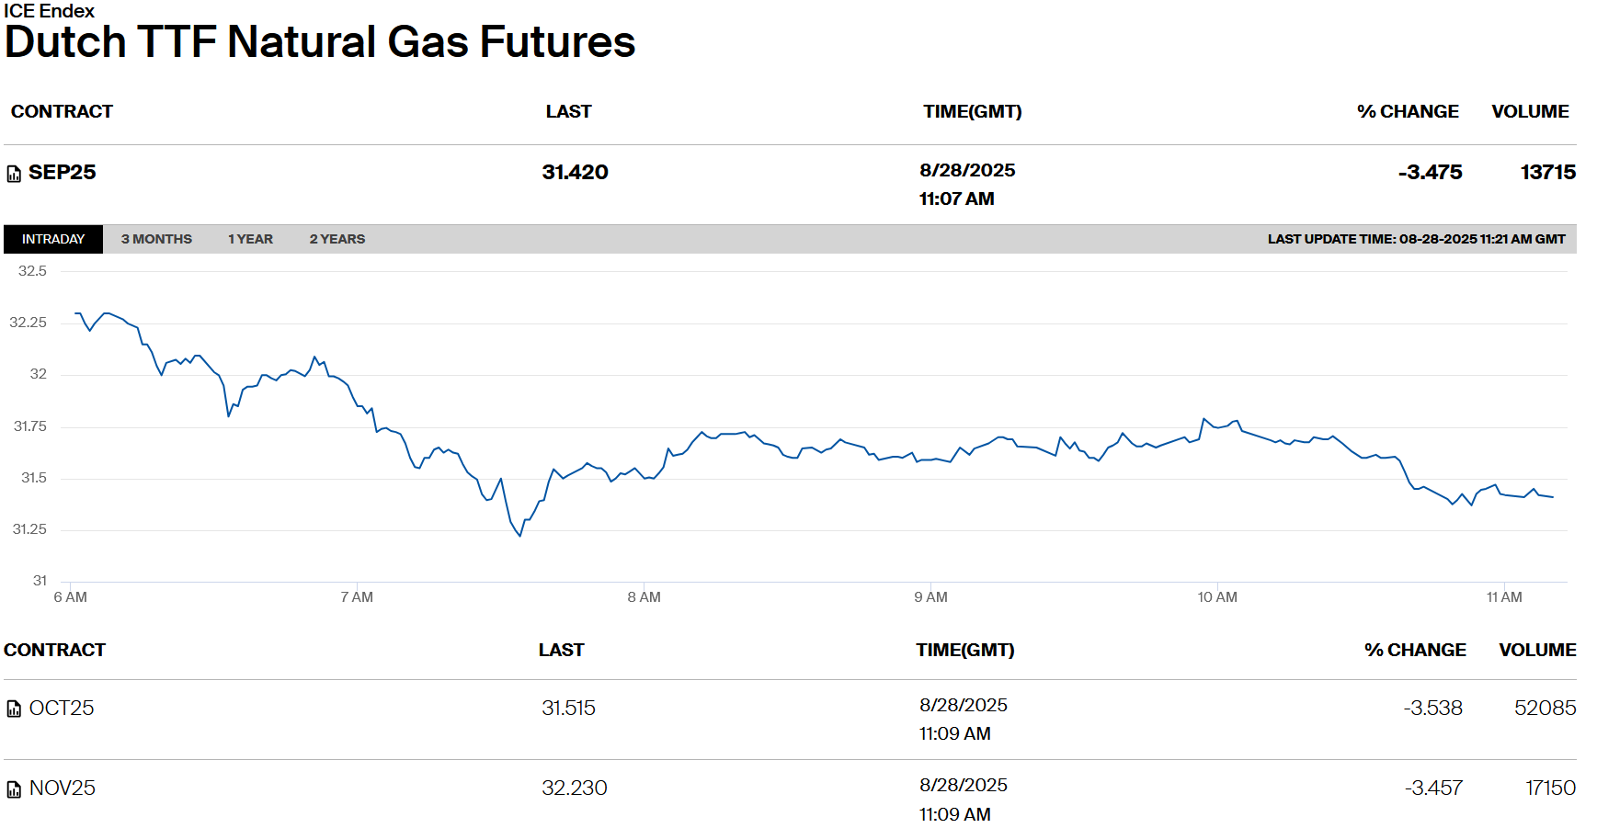Open the NOV25 contract link
The width and height of the screenshot is (1597, 828).
coord(62,788)
